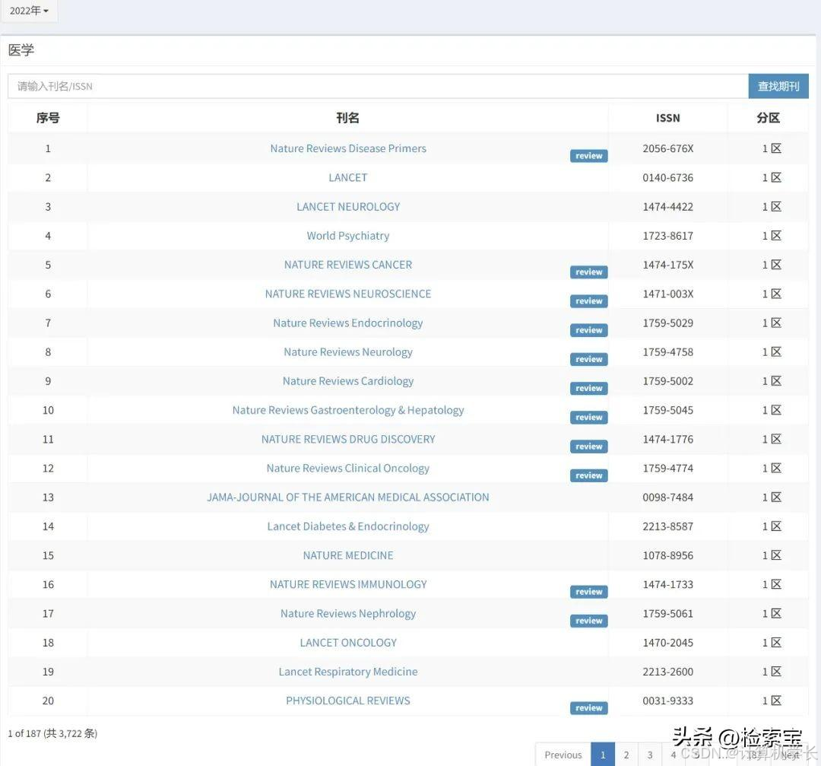Open Nature Reviews Cardiology link
This screenshot has height=766, width=821.
(348, 381)
